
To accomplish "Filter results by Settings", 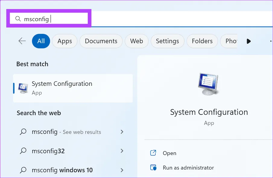I will tap(167, 41).
